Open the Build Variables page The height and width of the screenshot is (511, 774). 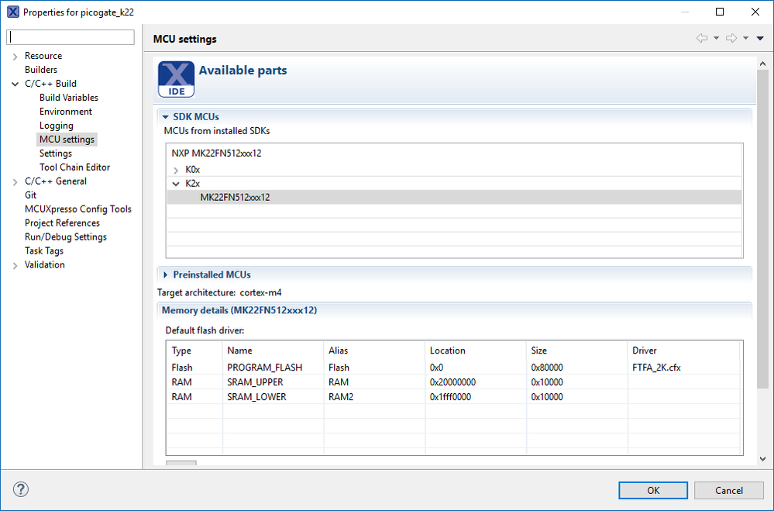(69, 98)
